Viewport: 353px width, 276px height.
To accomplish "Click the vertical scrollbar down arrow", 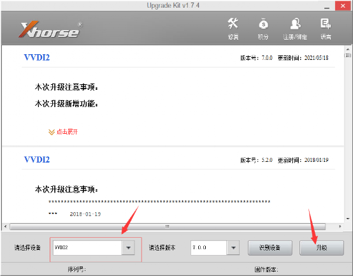I will [348, 219].
